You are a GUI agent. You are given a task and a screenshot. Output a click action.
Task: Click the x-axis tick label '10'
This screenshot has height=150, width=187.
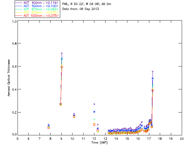pos(72,139)
